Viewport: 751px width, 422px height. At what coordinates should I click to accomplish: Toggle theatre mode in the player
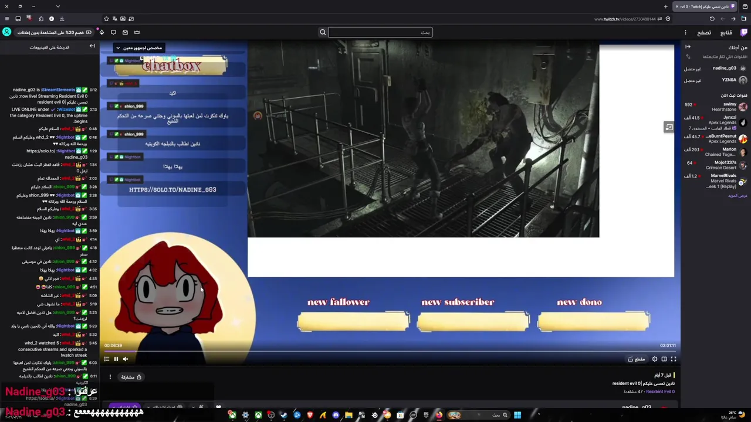664,359
